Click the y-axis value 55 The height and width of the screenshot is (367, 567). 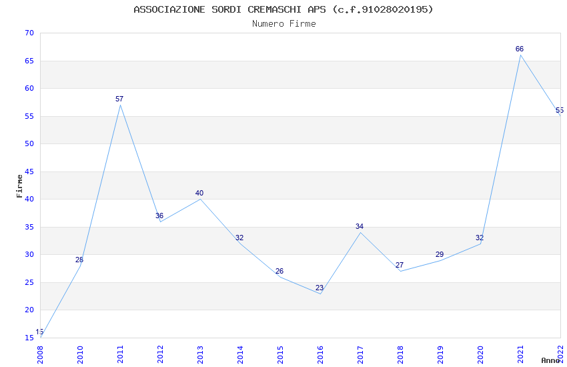coord(29,116)
